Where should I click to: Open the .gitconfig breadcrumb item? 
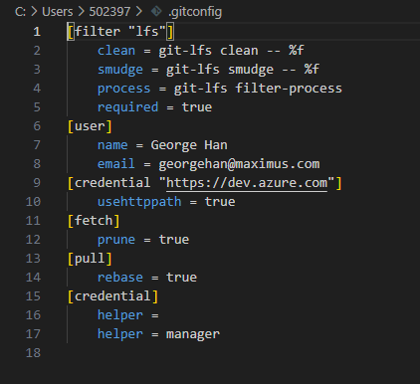coord(195,12)
